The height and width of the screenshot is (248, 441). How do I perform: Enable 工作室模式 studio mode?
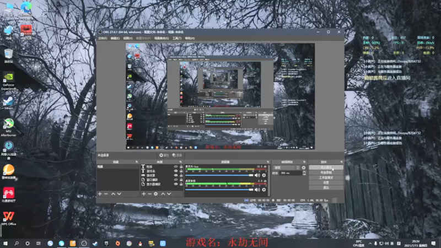326,177
